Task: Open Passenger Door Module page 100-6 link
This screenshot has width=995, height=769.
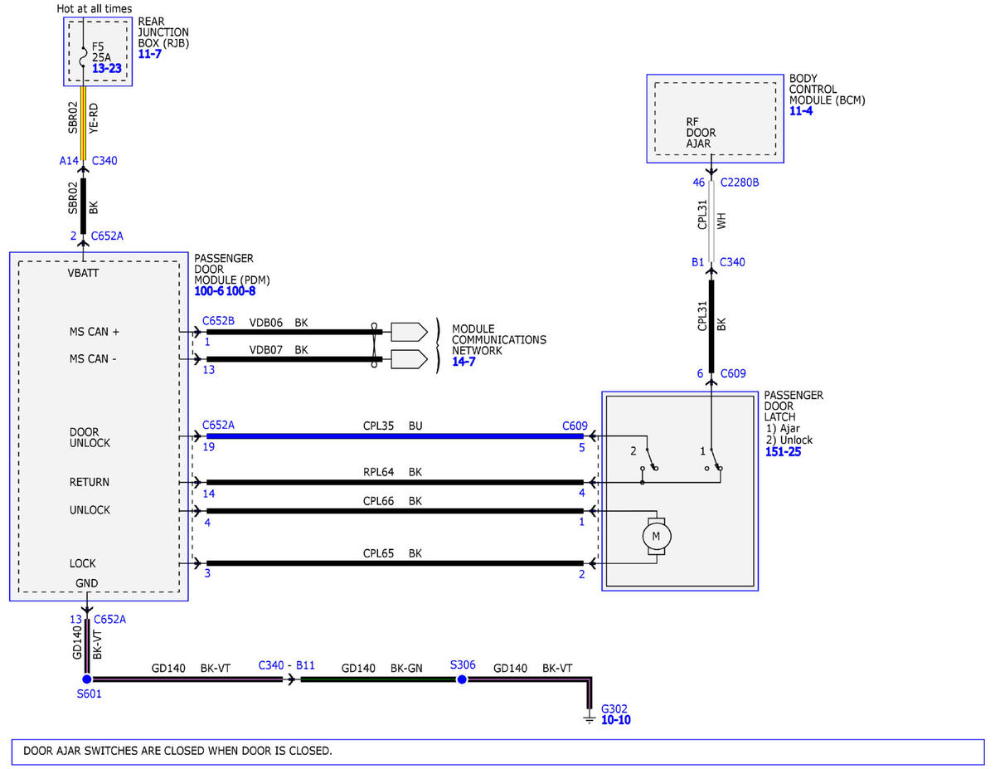Action: 209,291
